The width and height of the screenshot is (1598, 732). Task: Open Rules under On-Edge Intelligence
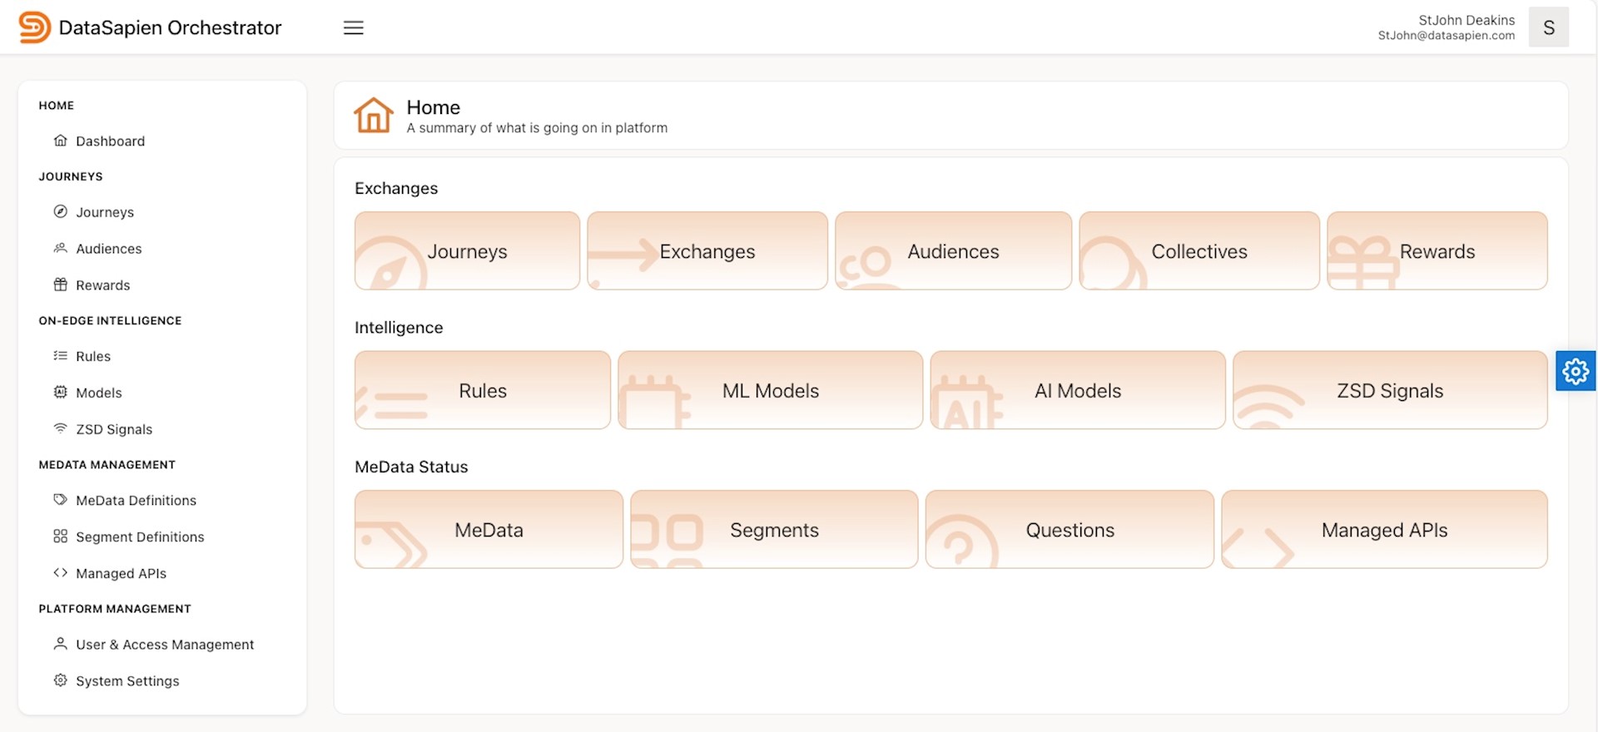click(93, 356)
